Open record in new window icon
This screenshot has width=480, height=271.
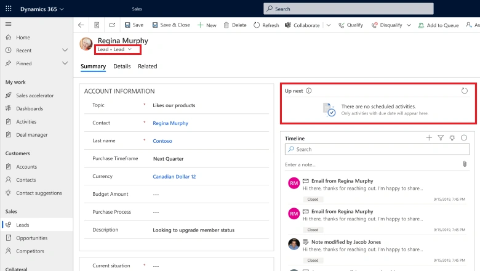112,25
